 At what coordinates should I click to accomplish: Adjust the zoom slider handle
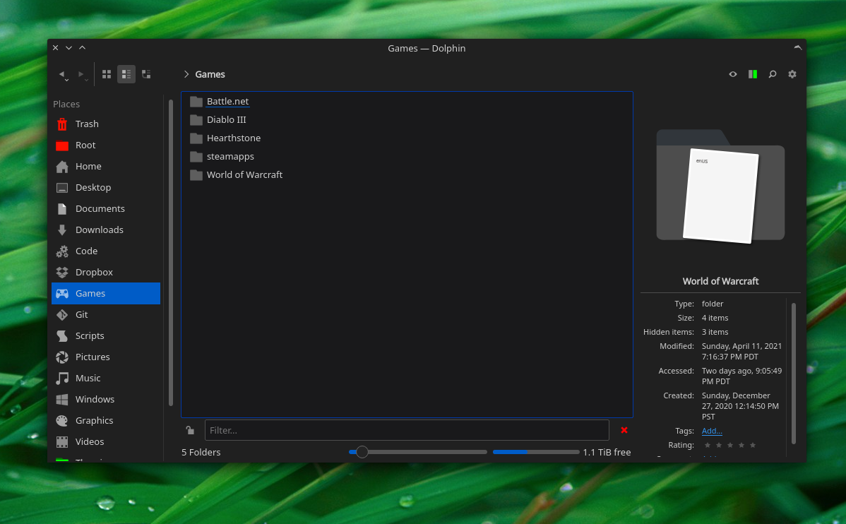coord(362,452)
